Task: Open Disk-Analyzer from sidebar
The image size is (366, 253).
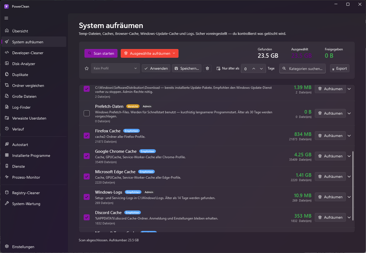Action: (34, 64)
